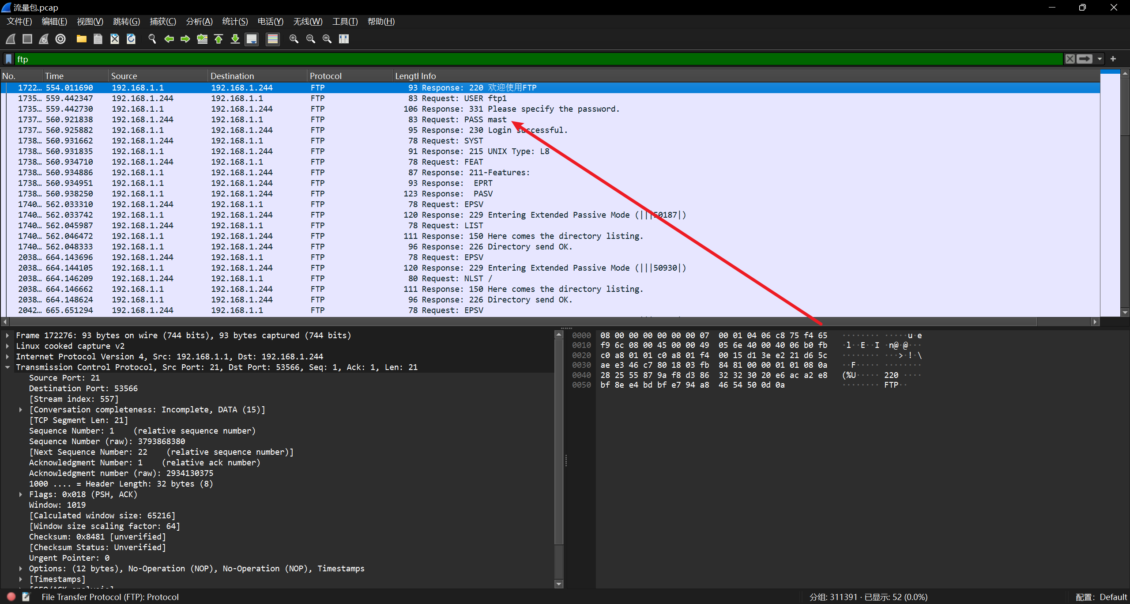Close the current capture file icon
The image size is (1130, 604).
tap(115, 39)
